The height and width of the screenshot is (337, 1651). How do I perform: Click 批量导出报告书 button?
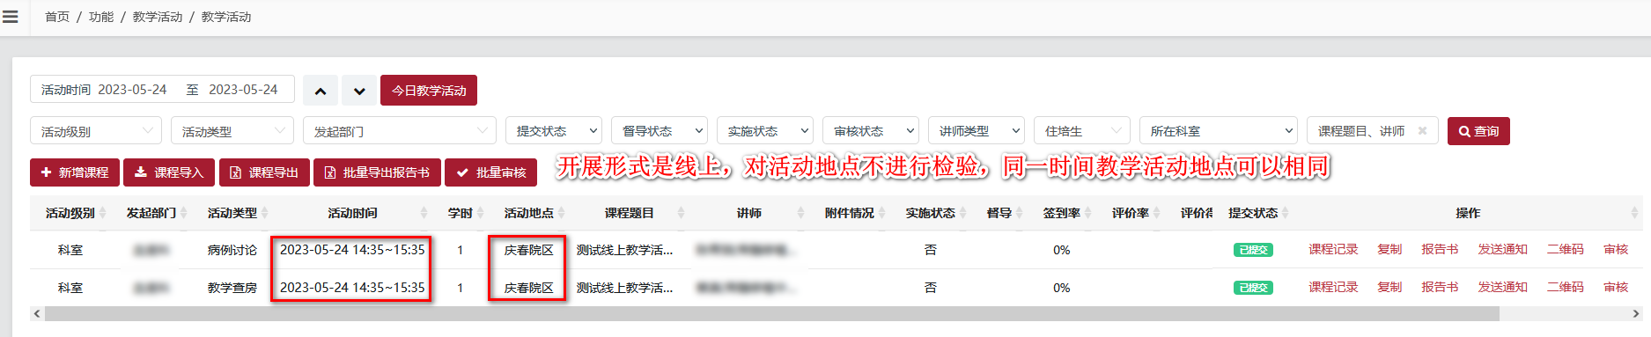(377, 172)
